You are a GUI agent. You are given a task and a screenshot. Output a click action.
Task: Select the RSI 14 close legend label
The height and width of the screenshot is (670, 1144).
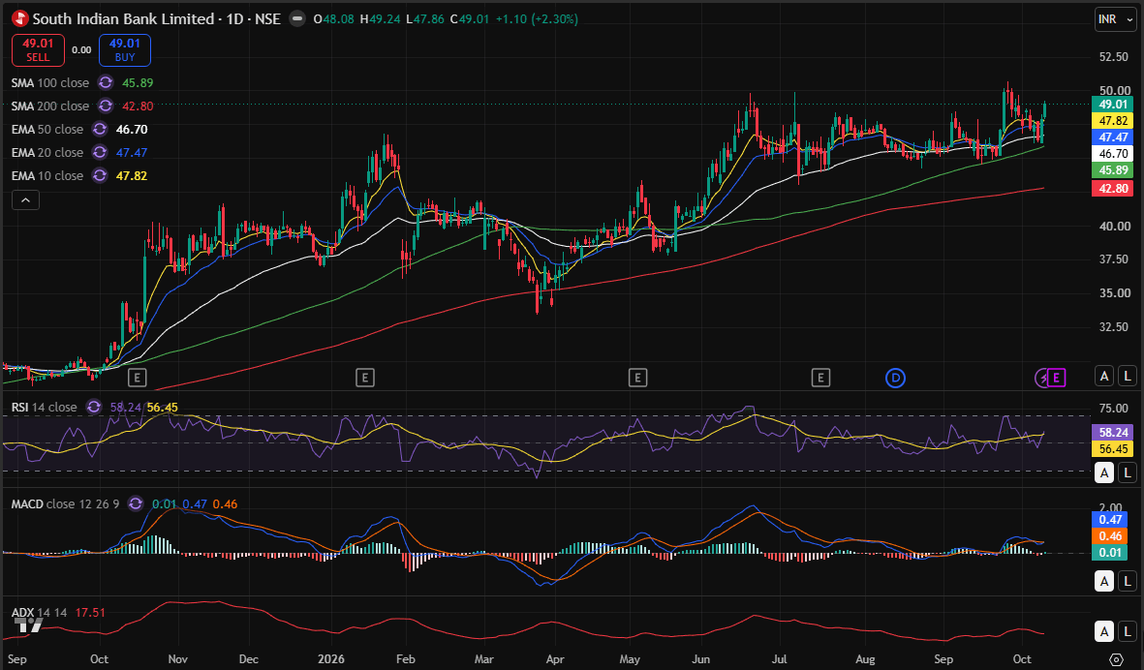click(x=44, y=407)
